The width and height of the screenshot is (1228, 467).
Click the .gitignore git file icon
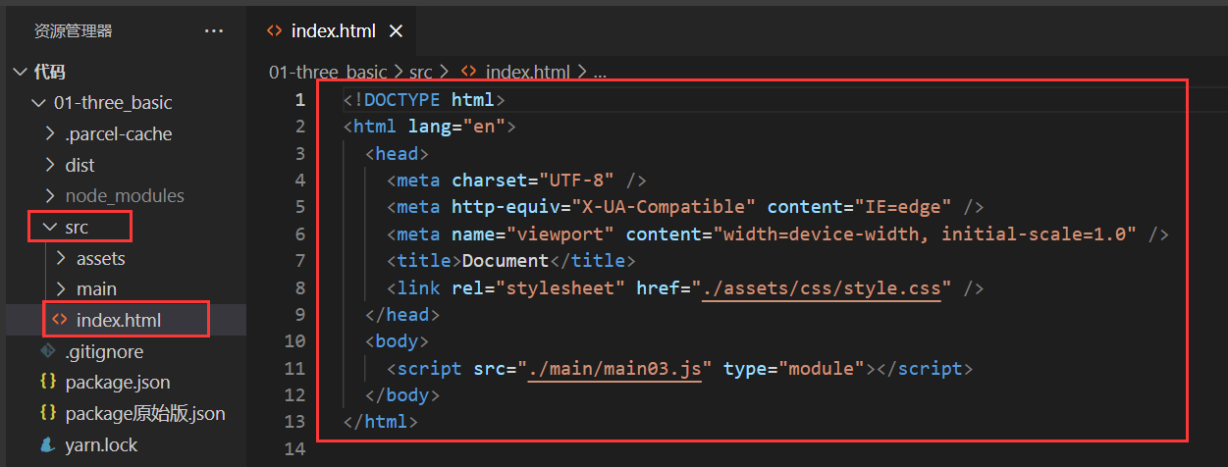(x=48, y=351)
